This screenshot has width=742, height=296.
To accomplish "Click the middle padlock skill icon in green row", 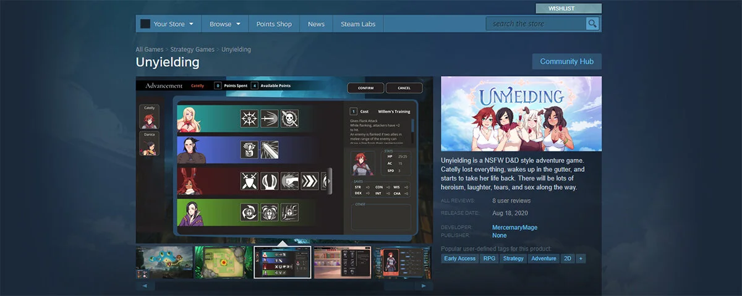I will point(270,212).
